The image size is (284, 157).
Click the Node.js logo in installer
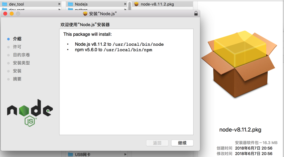pos(30,113)
